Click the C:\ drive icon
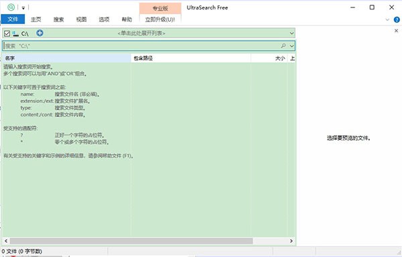The width and height of the screenshot is (402, 257). [15, 33]
